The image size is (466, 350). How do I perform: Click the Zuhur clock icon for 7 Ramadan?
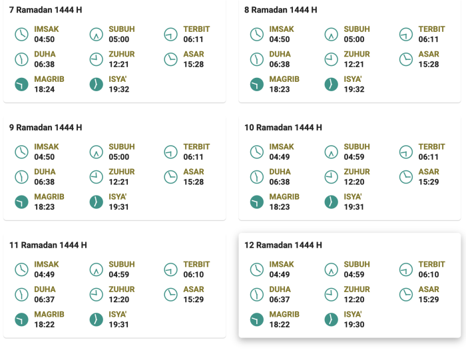point(97,59)
